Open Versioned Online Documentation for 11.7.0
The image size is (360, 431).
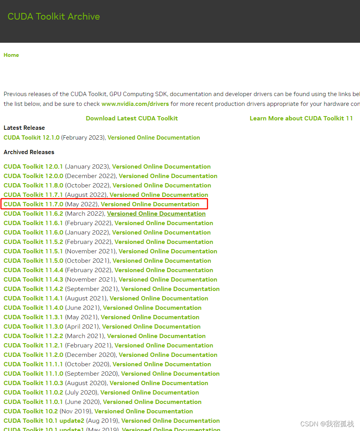point(150,204)
